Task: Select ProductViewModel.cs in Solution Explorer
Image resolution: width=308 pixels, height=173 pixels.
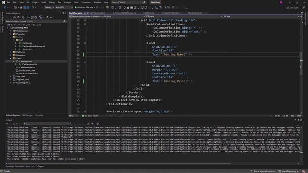Action: coord(28,74)
